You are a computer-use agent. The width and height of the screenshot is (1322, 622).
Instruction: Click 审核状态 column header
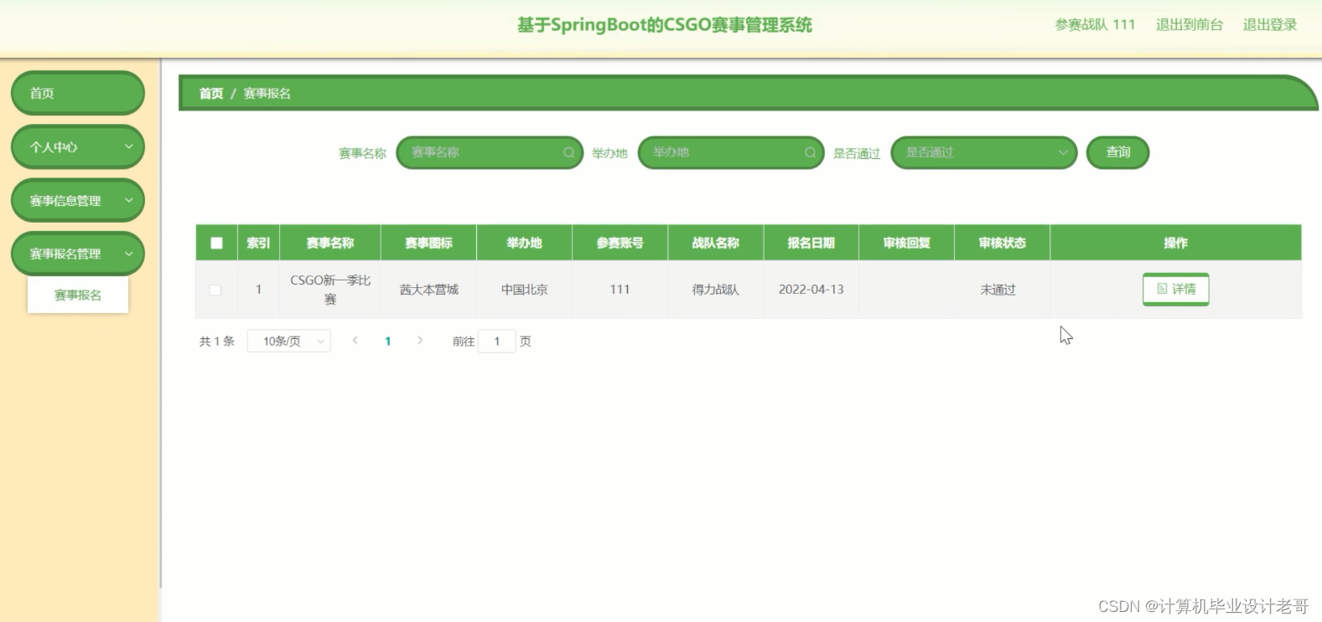coord(1002,243)
